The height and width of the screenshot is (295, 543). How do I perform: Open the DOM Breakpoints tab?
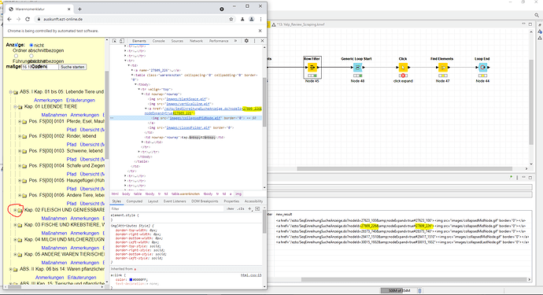(x=205, y=201)
